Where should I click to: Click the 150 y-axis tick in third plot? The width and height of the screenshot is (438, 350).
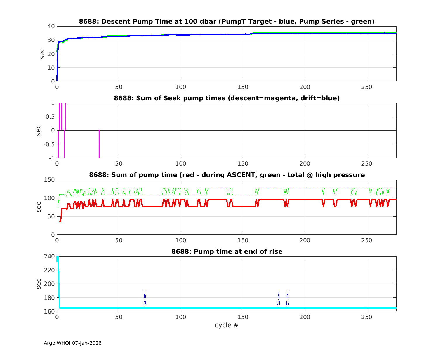pos(49,180)
